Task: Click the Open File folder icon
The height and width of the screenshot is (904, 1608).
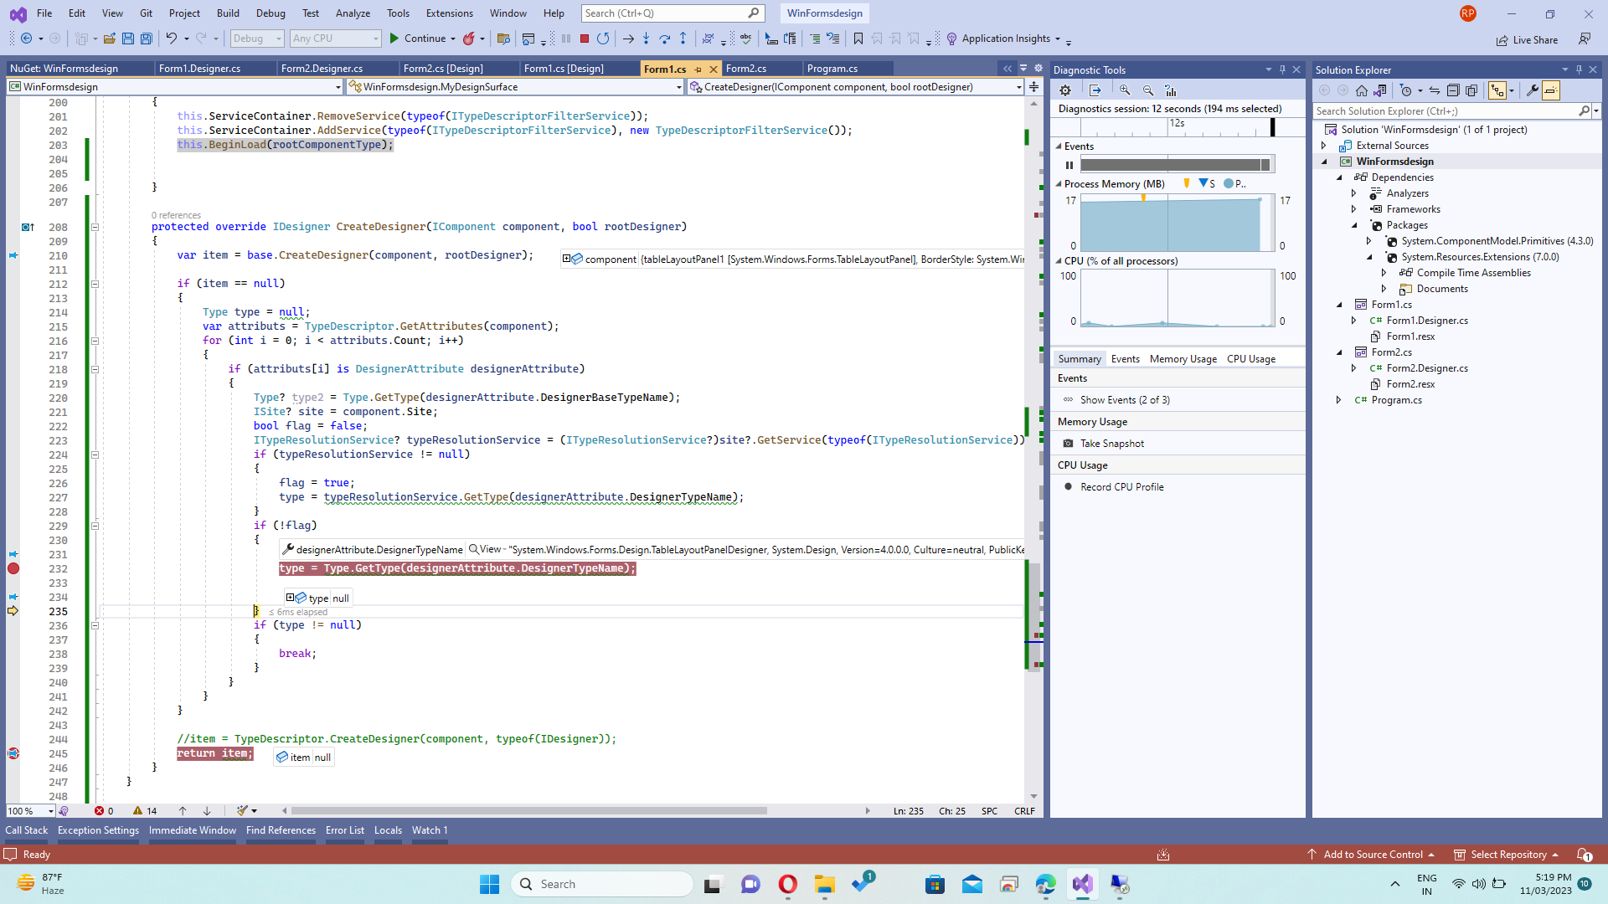Action: pos(109,39)
